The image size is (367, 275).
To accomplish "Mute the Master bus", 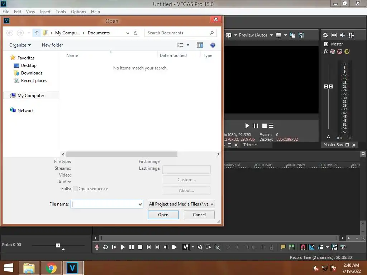I will pyautogui.click(x=340, y=52).
